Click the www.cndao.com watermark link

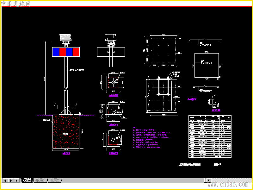[x=228, y=184]
